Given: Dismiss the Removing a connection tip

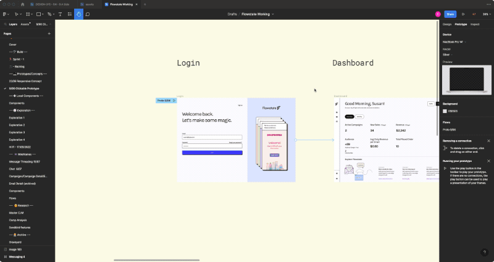Looking at the screenshot, I should [488, 141].
